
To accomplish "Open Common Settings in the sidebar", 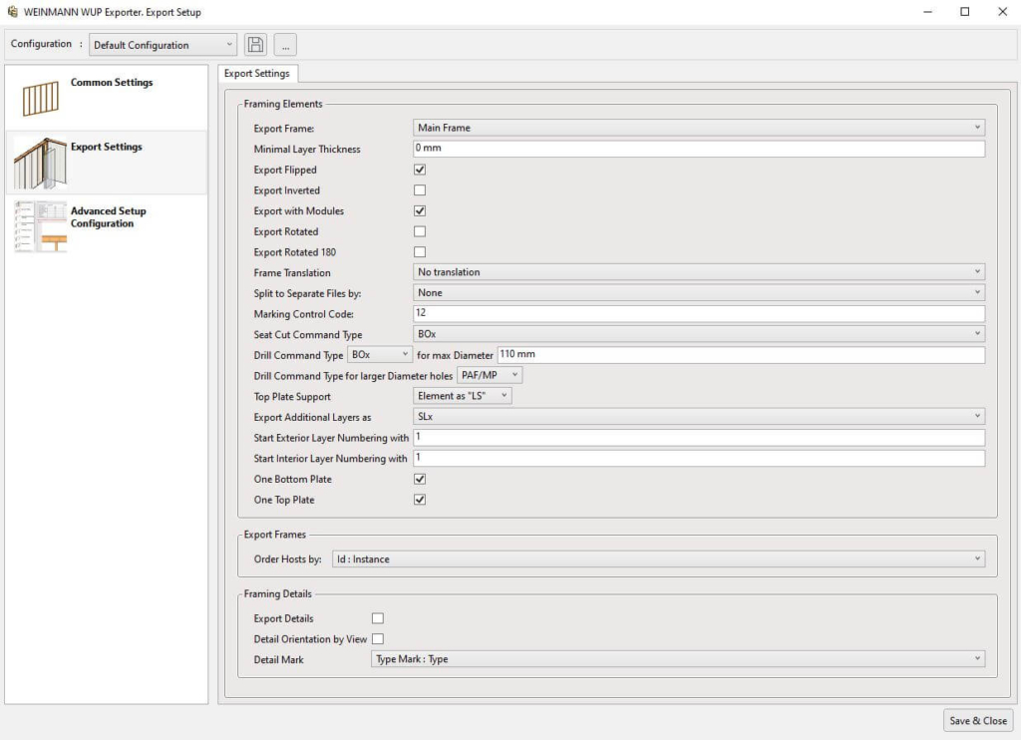I will (106, 98).
